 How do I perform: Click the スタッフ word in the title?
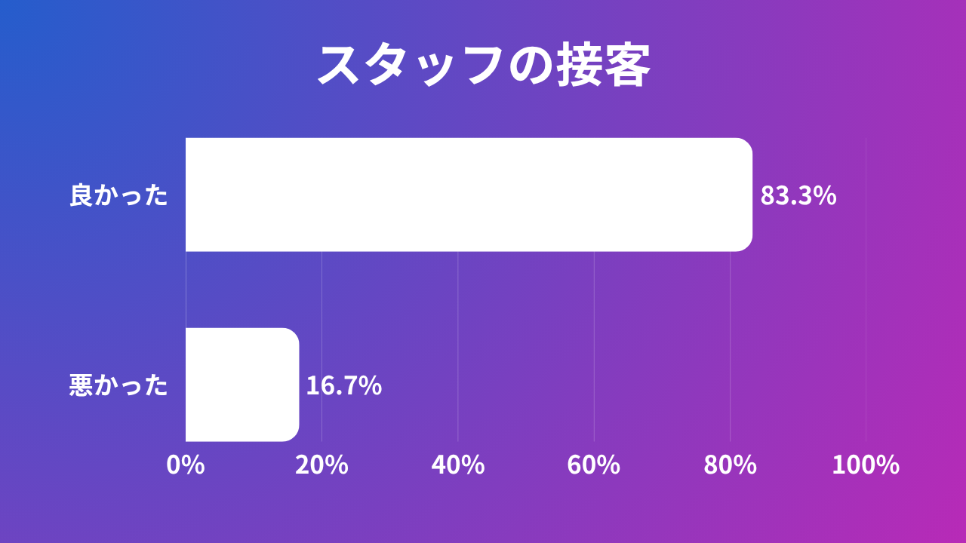point(409,66)
